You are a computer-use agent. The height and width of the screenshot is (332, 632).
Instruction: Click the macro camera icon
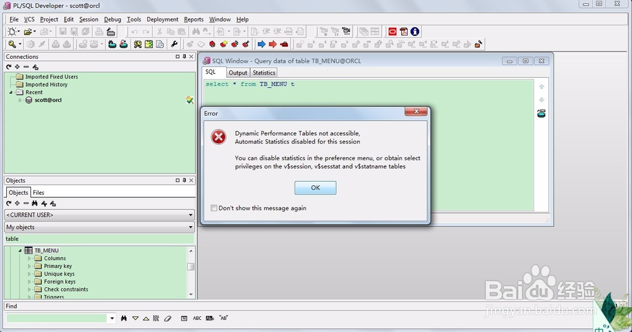(346, 32)
